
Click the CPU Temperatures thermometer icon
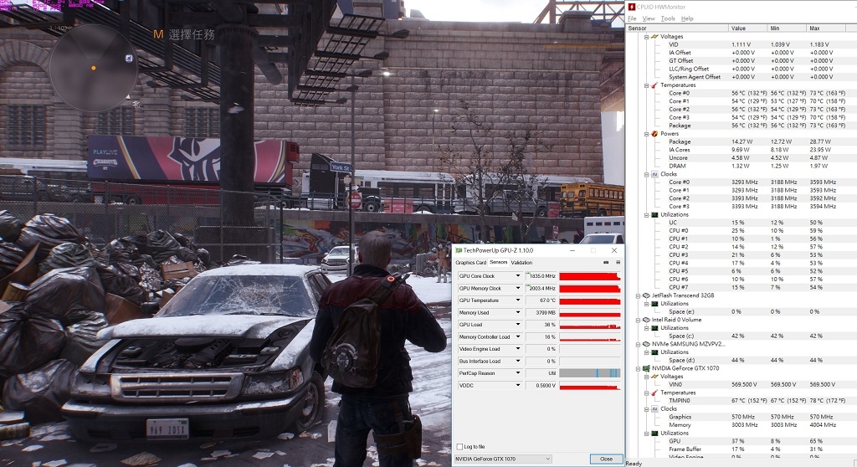654,85
